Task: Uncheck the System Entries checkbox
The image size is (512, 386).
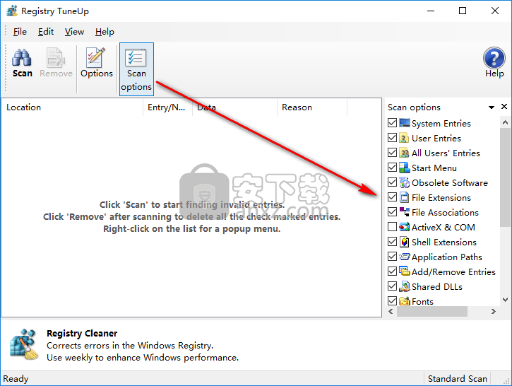Action: [x=392, y=123]
